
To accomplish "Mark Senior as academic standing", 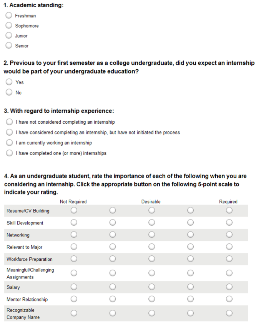I will [x=9, y=45].
